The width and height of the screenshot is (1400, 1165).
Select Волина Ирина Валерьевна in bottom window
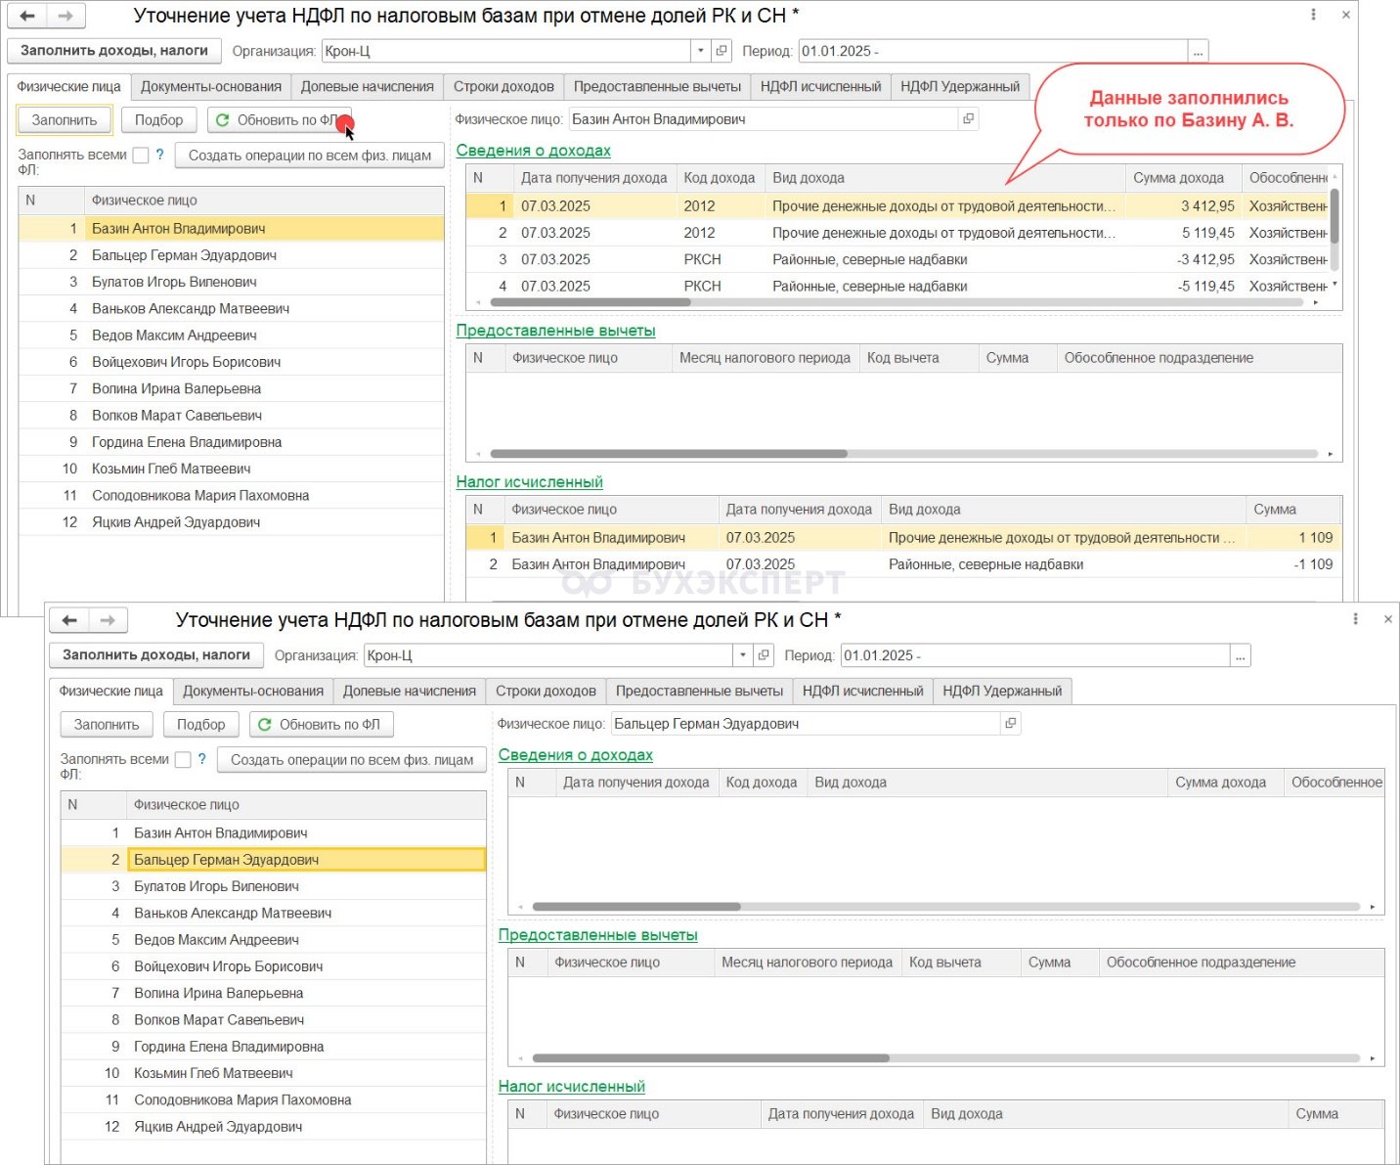pyautogui.click(x=274, y=993)
